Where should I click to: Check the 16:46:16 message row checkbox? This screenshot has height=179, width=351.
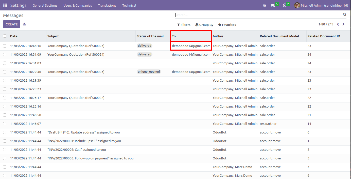coord(5,46)
